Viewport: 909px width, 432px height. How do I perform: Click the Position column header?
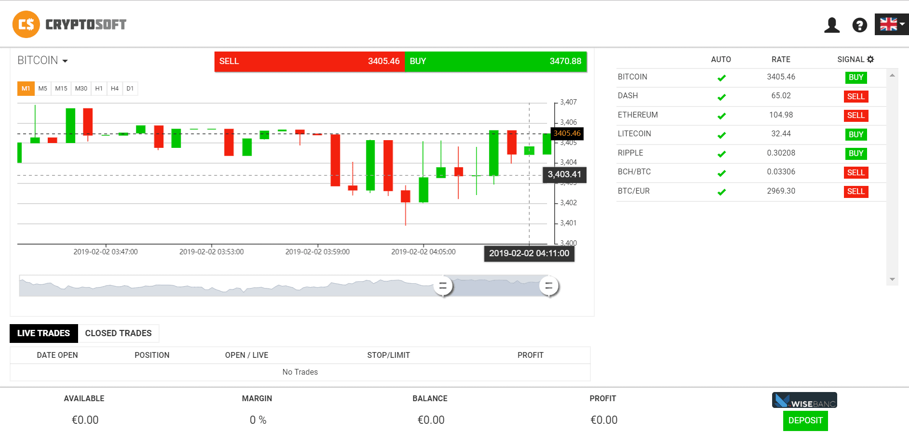152,355
